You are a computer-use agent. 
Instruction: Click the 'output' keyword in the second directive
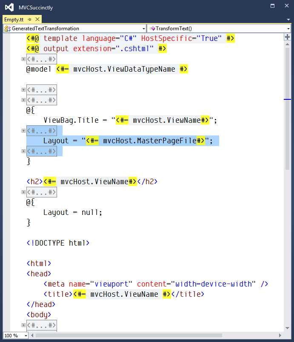(x=56, y=49)
